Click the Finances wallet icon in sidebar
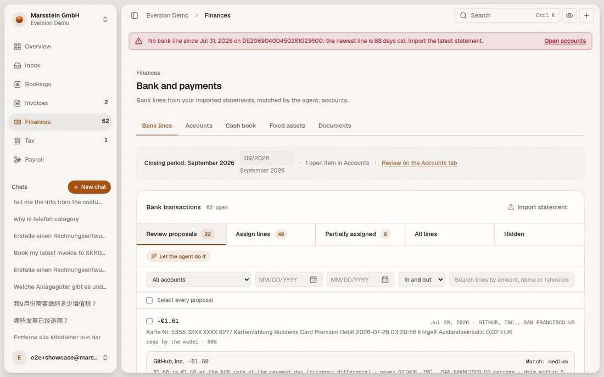Screen dimensions: 604x377 coord(18,122)
